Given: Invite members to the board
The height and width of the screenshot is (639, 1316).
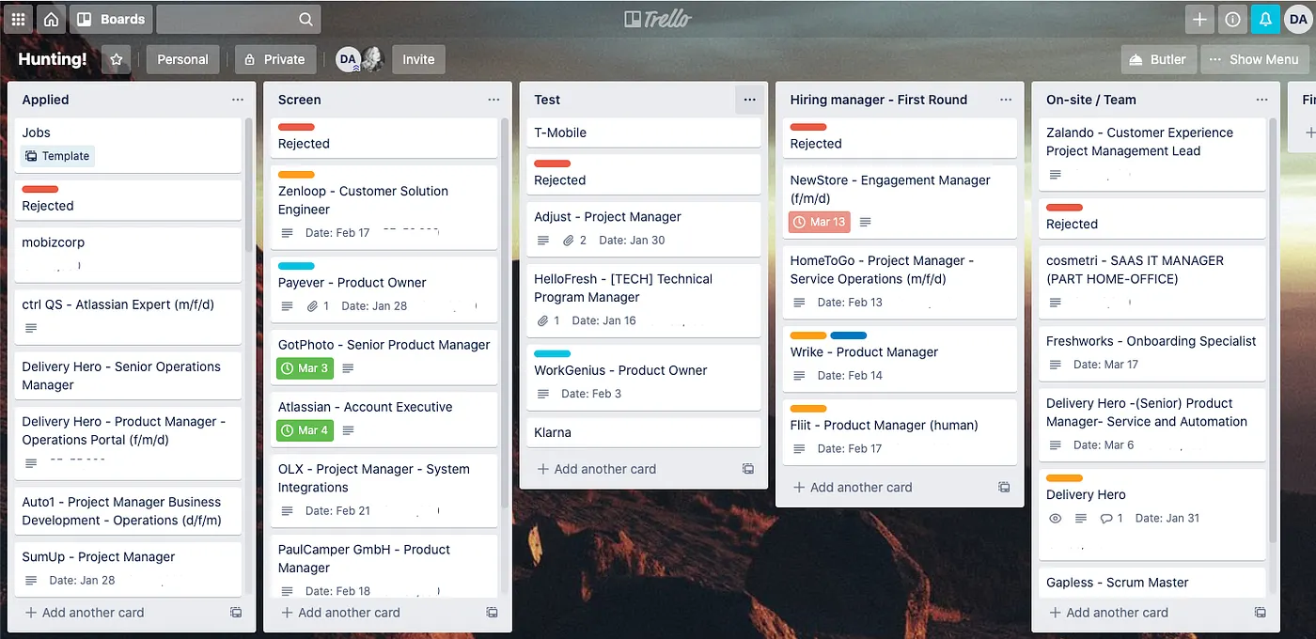Looking at the screenshot, I should coord(418,59).
